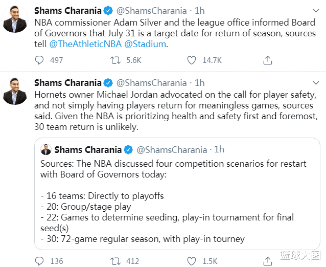The height and width of the screenshot is (267, 326).
Task: Open Shams Charania's profile from the second tweet
Action: tap(67, 82)
